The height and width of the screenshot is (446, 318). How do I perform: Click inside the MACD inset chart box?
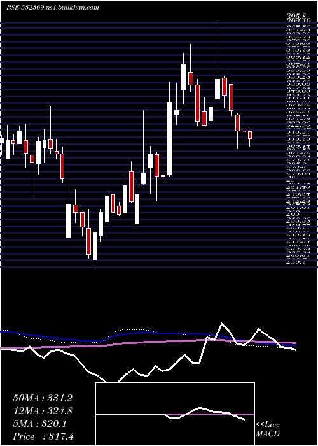[175, 414]
